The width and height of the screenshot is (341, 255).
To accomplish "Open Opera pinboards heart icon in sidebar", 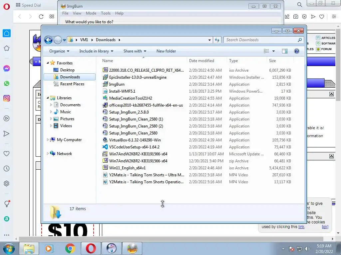I will pos(7,153).
